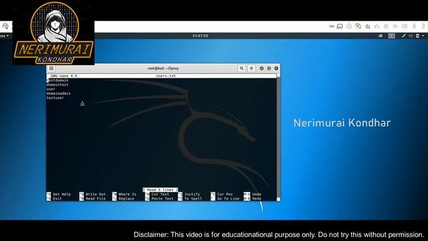Click the 'Where Is' shortcut label
This screenshot has width=428, height=241.
pos(127,194)
